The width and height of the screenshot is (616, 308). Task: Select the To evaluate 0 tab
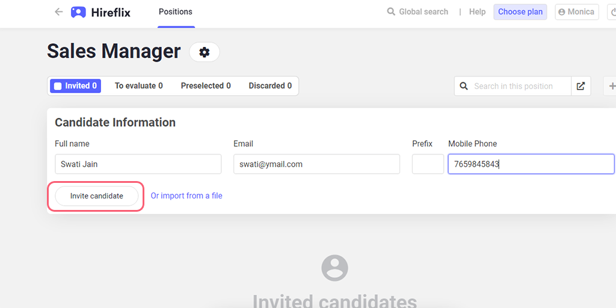click(139, 85)
